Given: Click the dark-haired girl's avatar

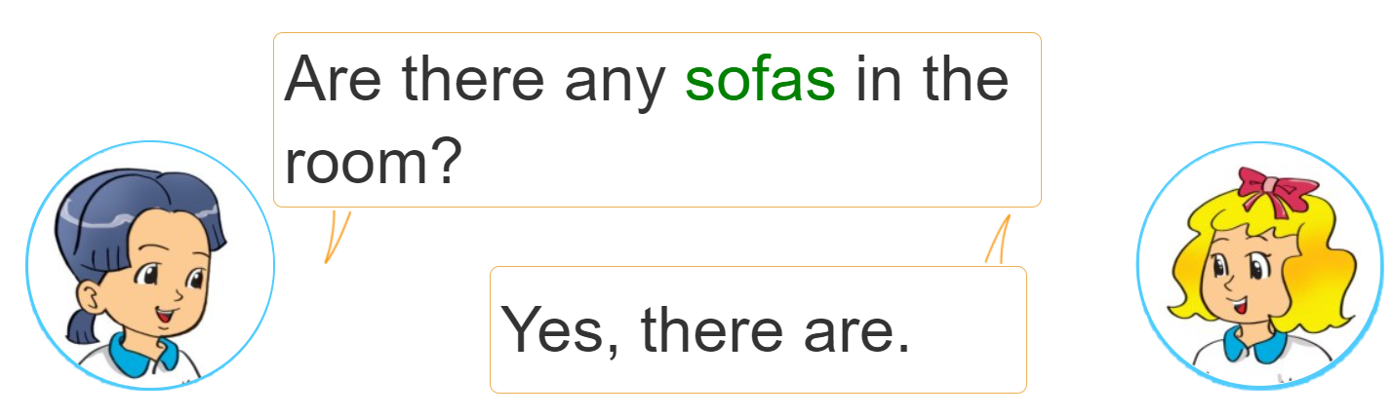Looking at the screenshot, I should tap(150, 265).
